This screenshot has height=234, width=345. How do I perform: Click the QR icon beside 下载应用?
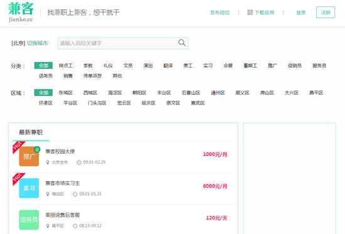pos(250,13)
